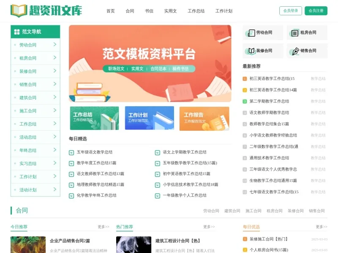
Task: Click the document icon beside 一年级教学个人工作总结
Action: [158, 196]
